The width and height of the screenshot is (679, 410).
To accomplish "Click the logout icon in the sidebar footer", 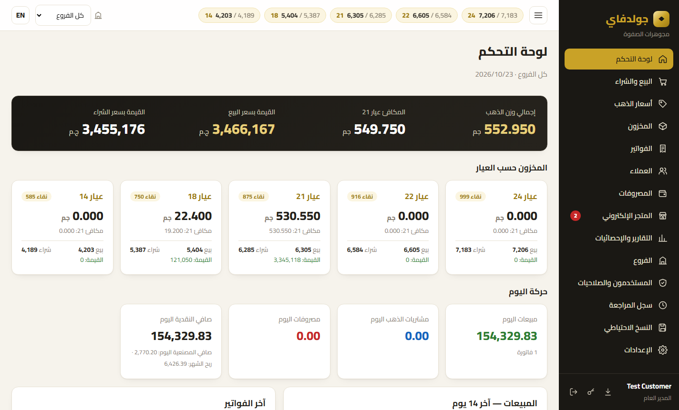I will [574, 392].
